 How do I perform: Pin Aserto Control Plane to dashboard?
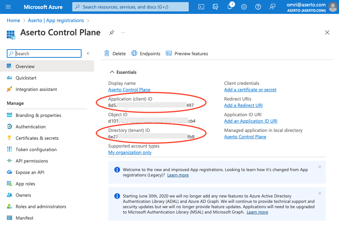coord(111,32)
